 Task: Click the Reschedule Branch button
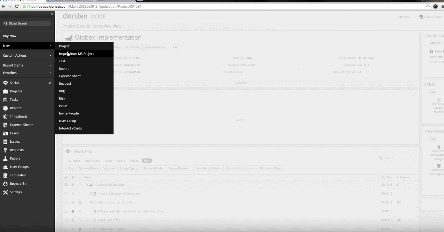(x=271, y=168)
